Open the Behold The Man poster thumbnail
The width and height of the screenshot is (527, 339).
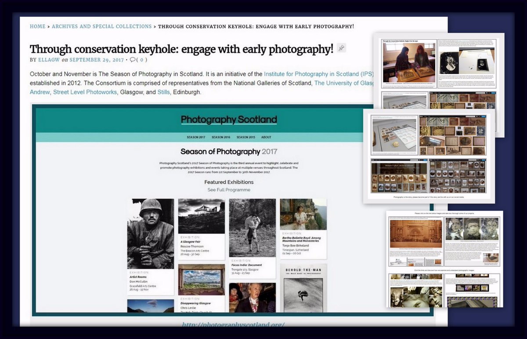coord(303,288)
